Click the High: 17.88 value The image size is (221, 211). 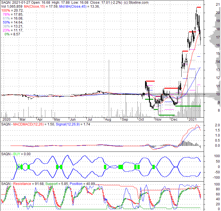click(61, 3)
